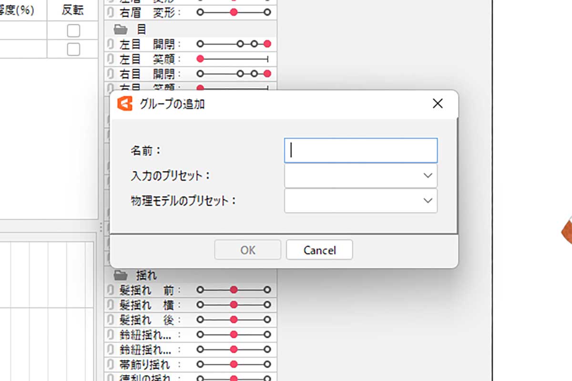Close the グループの追加 dialog

438,103
